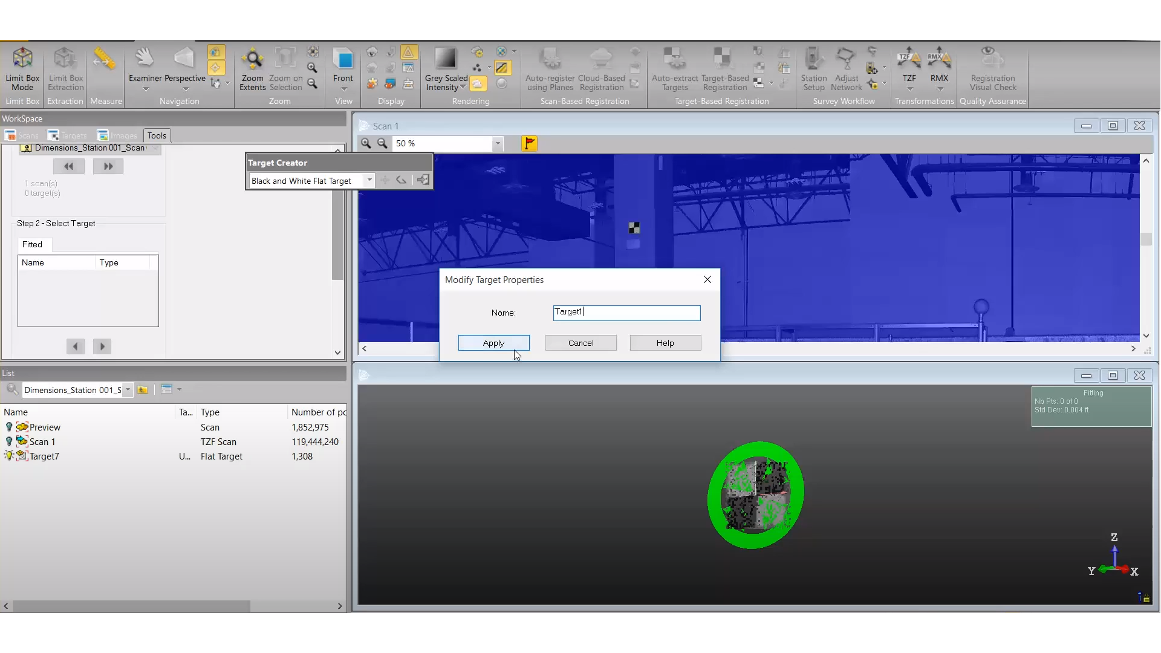The height and width of the screenshot is (653, 1161).
Task: Click the Target Name input field
Action: [626, 312]
